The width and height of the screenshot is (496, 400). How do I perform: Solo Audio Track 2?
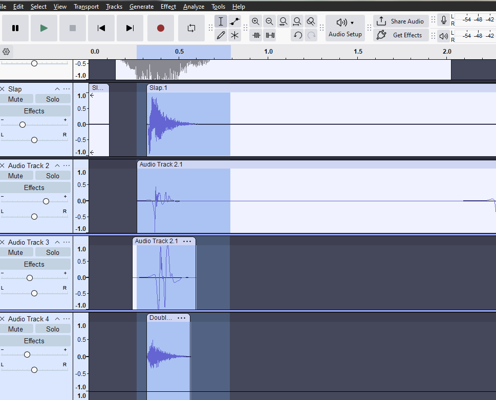(53, 176)
